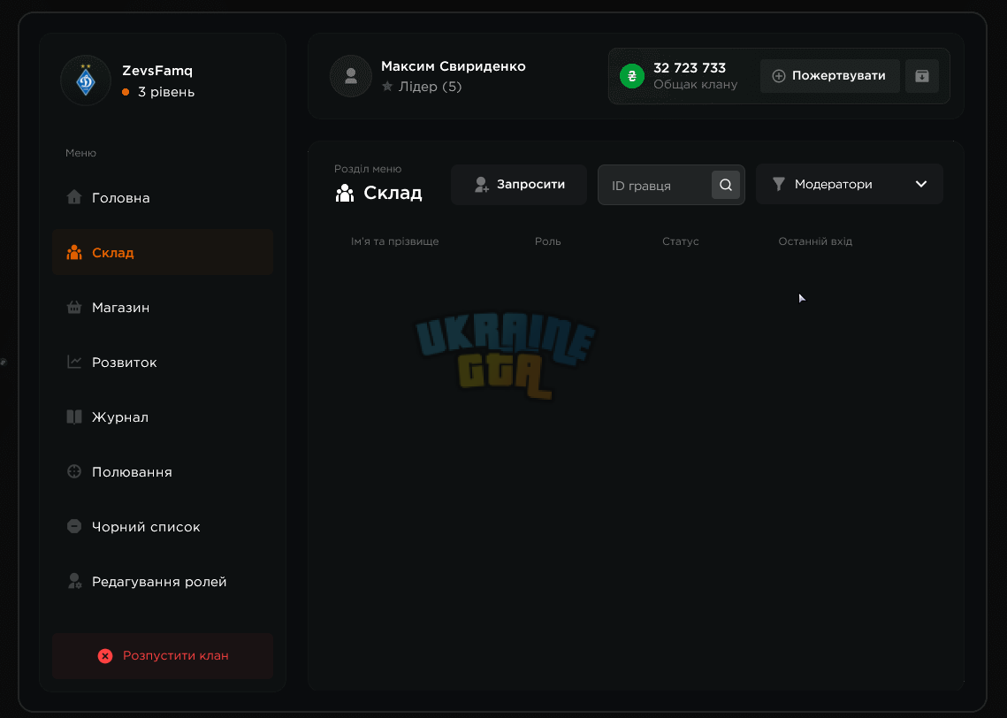Open the Магазин section
Screen dimensions: 1007x718
tap(163, 308)
